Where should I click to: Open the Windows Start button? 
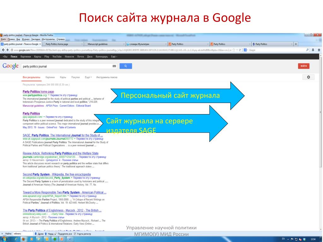4,239
